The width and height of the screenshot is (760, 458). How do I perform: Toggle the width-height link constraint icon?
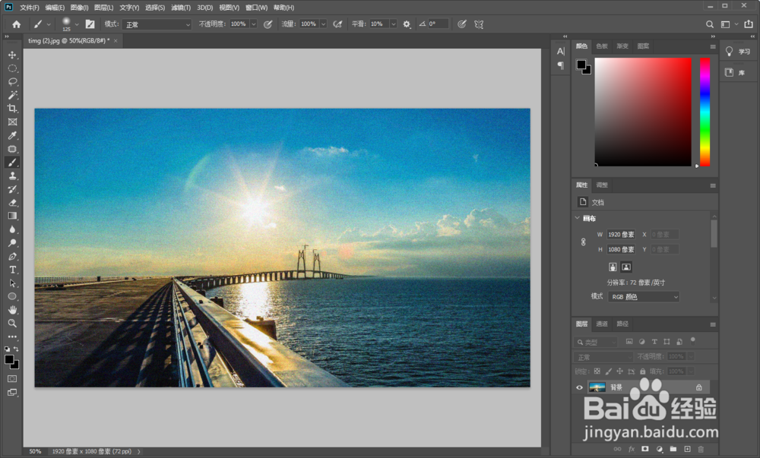(x=584, y=242)
